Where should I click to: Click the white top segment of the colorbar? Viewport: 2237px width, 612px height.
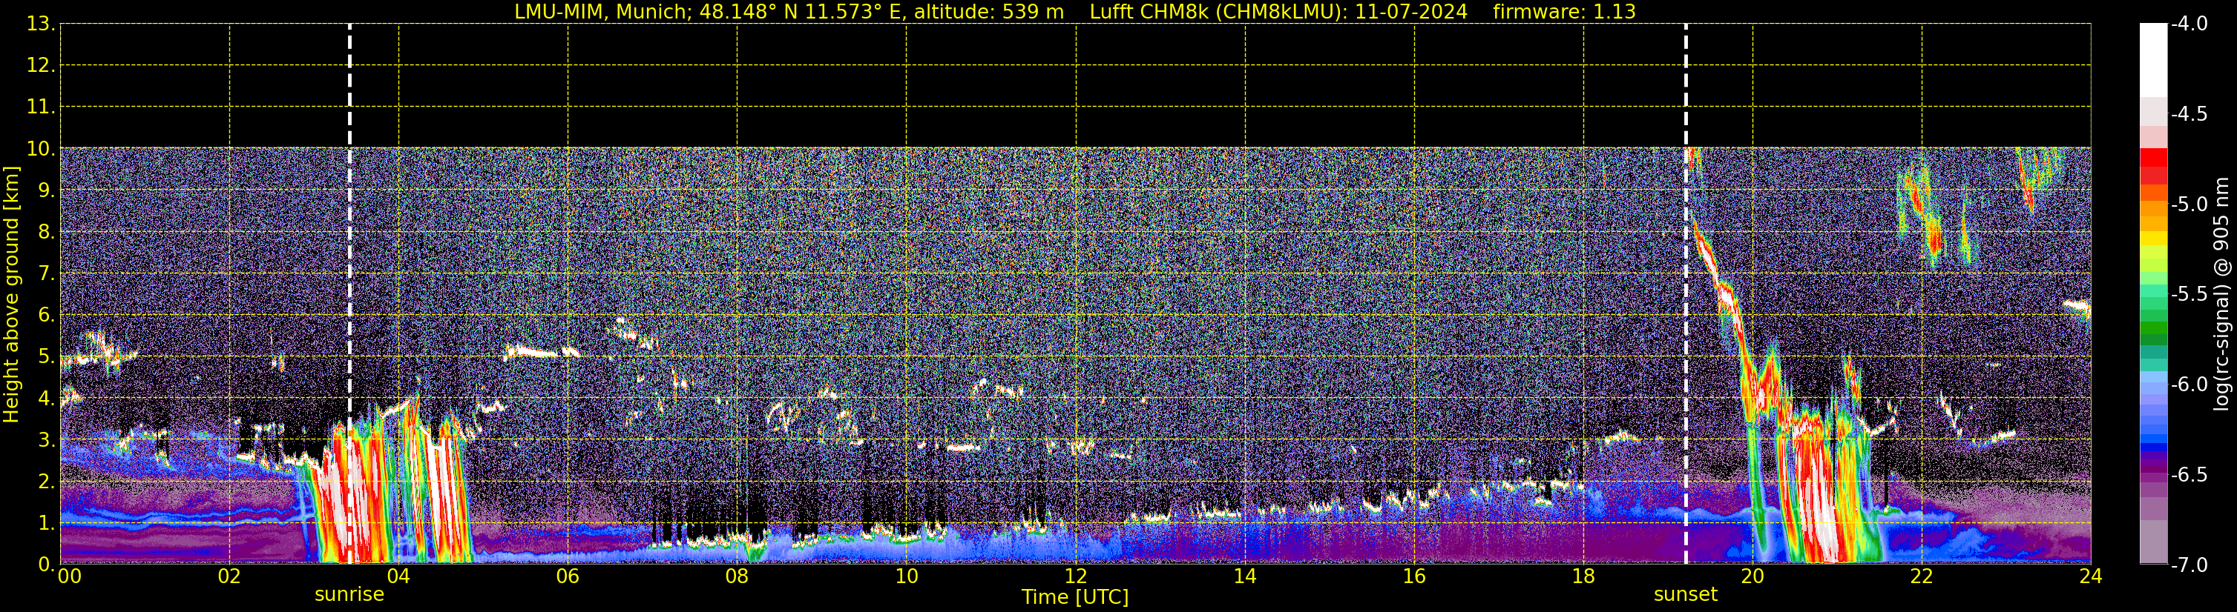coord(2154,59)
